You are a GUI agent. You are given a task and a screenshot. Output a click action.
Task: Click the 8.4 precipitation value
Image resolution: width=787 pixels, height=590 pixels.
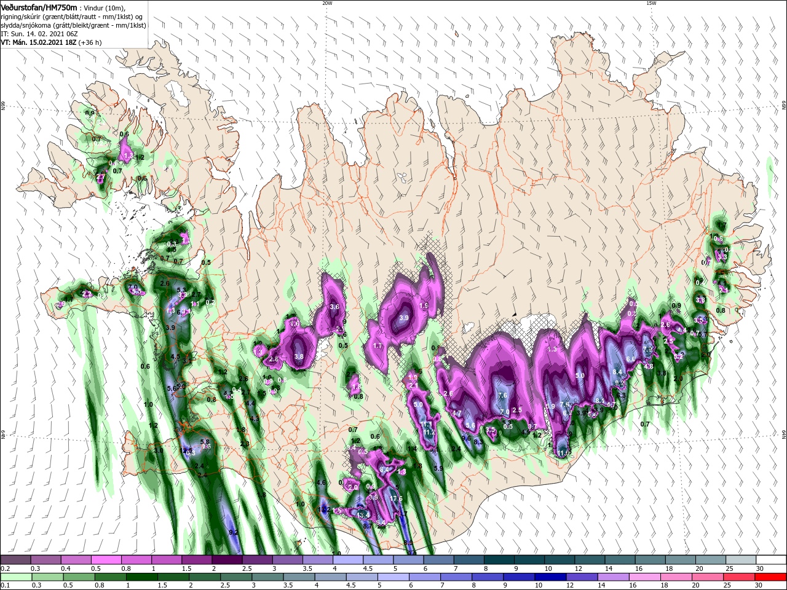[619, 372]
